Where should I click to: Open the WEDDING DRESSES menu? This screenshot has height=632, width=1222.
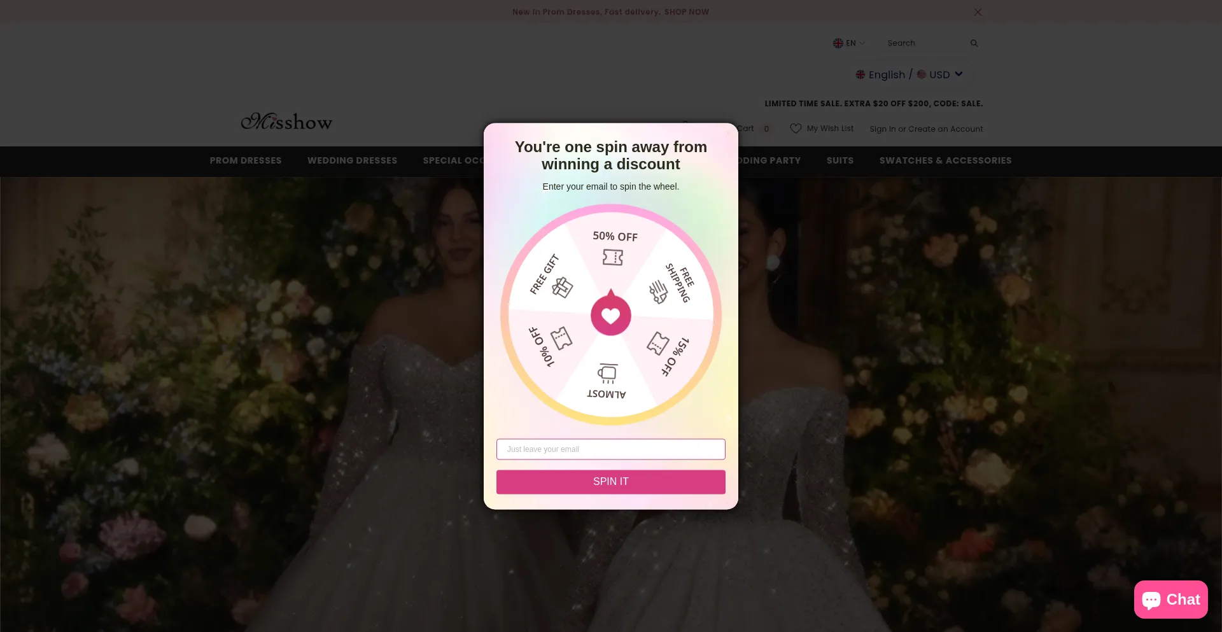coord(352,160)
